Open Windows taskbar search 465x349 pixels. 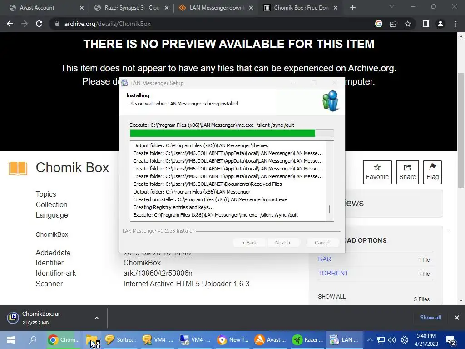[33, 340]
